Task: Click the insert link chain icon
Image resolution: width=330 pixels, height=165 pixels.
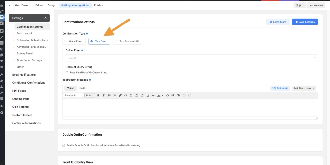Action: (x=120, y=96)
